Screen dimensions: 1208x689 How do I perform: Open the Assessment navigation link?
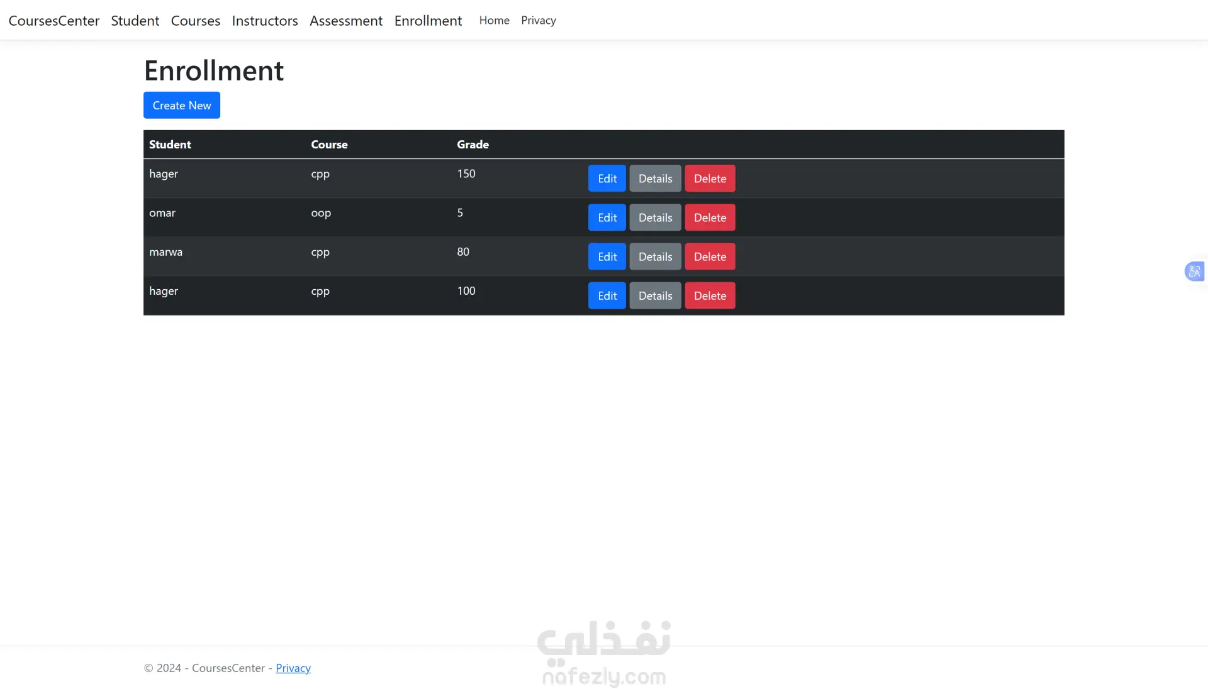pos(346,21)
